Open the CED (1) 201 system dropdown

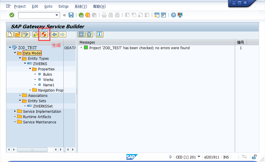point(199,157)
